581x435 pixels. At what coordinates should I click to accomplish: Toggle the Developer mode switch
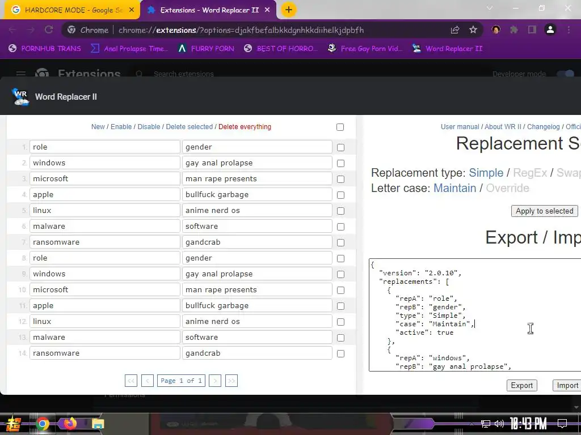(x=566, y=74)
